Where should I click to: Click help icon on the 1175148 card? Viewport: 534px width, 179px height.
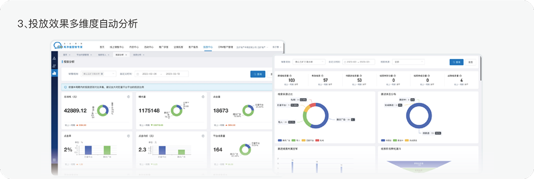[203, 97]
